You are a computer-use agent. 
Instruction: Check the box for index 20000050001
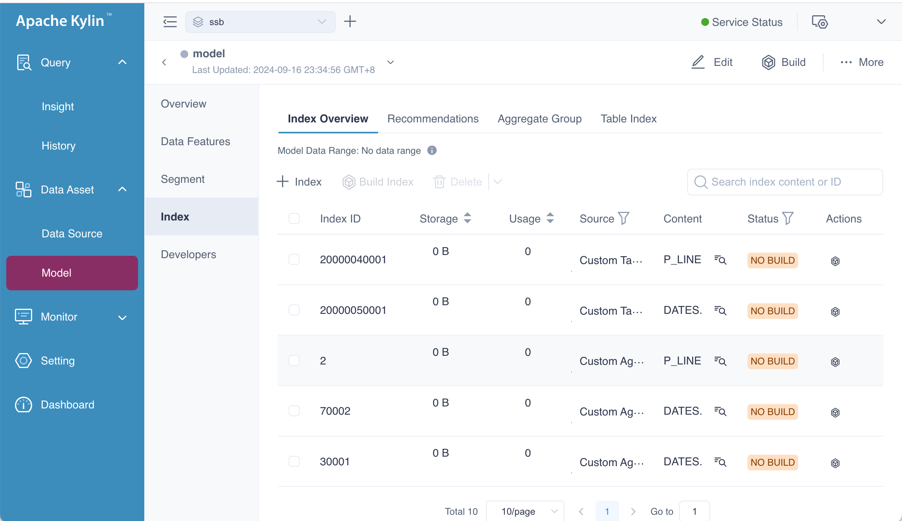294,310
